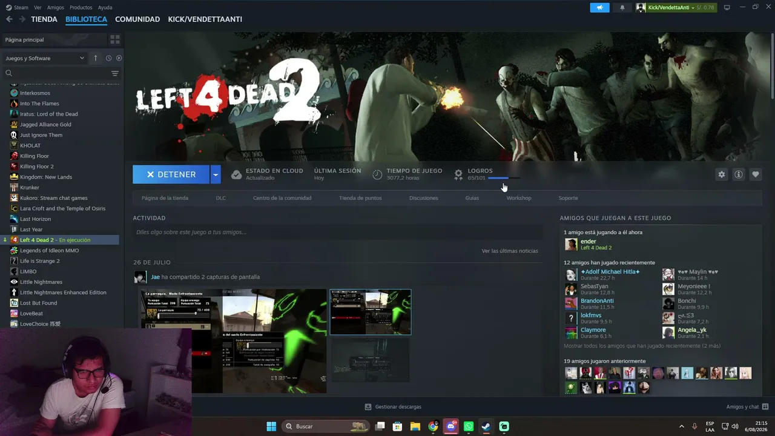Select Little Nightmares Enhanced Edition entry
The height and width of the screenshot is (436, 775).
click(x=63, y=292)
